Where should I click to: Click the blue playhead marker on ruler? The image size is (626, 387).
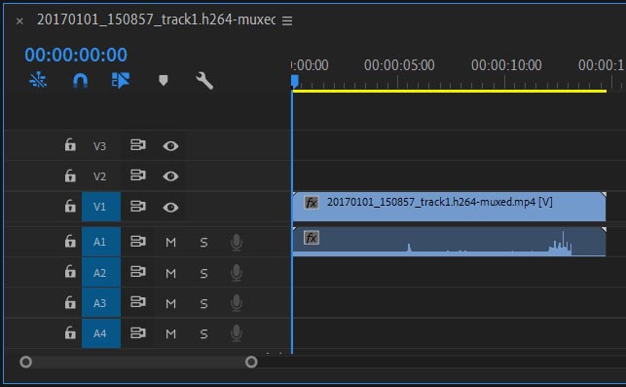click(295, 82)
